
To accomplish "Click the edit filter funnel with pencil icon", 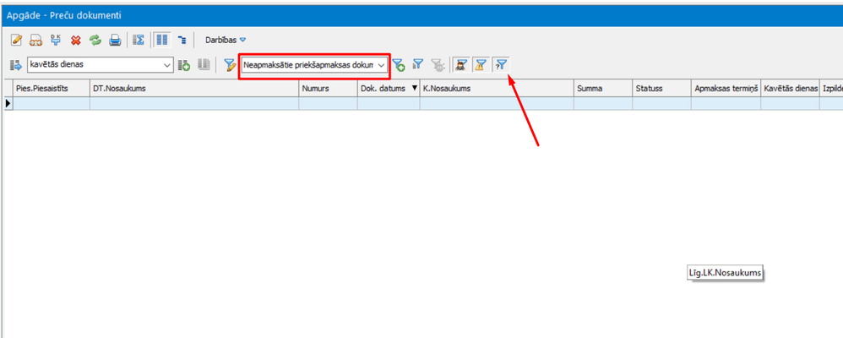I will pos(230,66).
